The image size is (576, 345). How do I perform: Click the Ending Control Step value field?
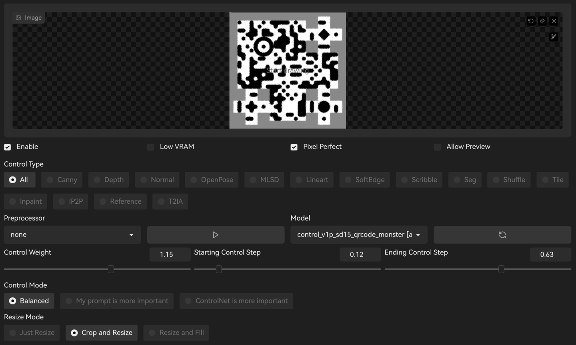[x=550, y=255]
